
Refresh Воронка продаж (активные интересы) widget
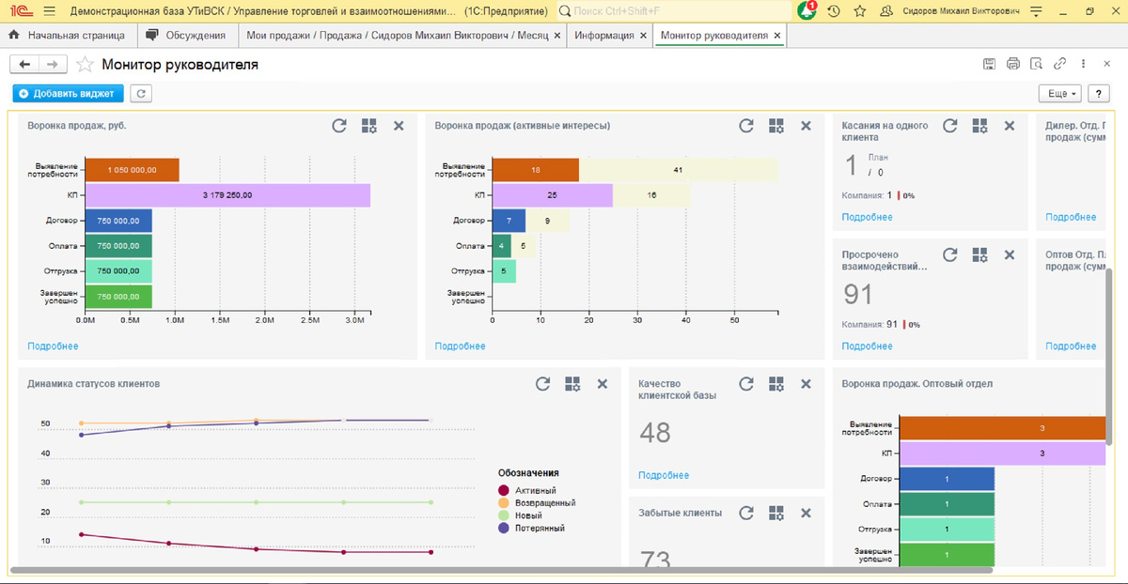(746, 126)
